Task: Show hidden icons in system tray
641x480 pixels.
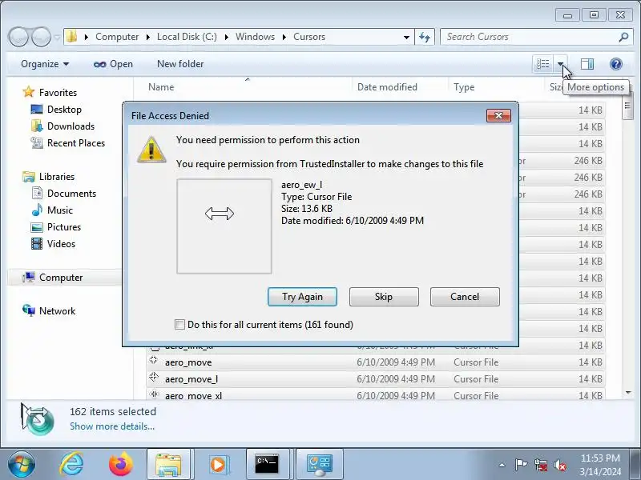Action: click(x=502, y=465)
